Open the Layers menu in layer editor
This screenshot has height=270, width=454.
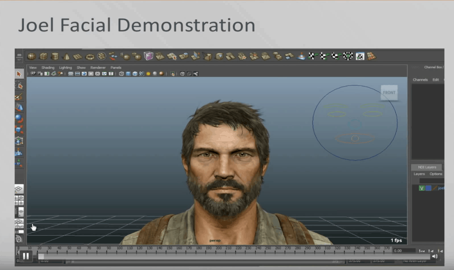(x=419, y=174)
